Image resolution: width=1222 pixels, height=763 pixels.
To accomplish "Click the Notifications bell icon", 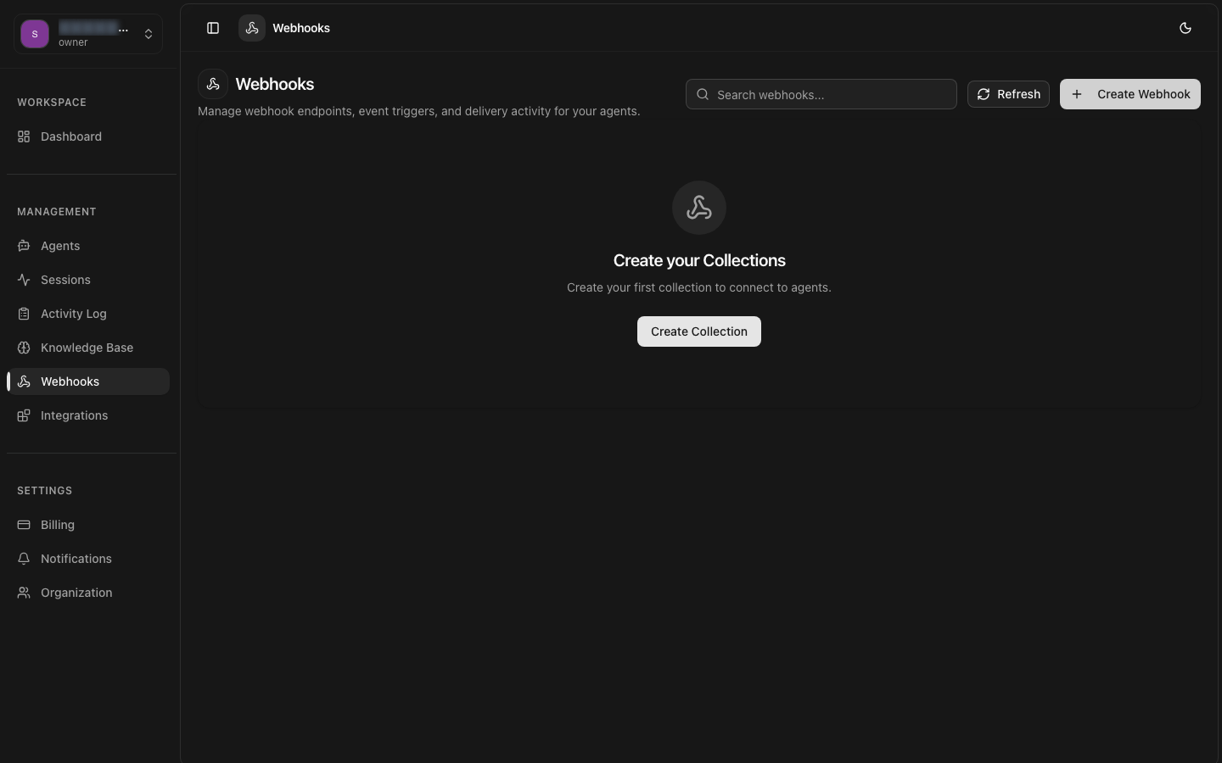I will coord(24,559).
